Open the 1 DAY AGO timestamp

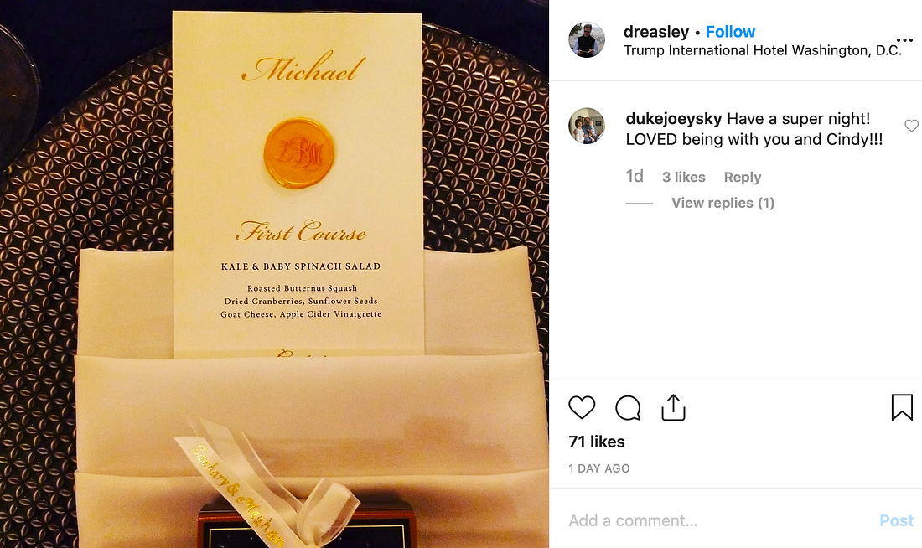(598, 468)
